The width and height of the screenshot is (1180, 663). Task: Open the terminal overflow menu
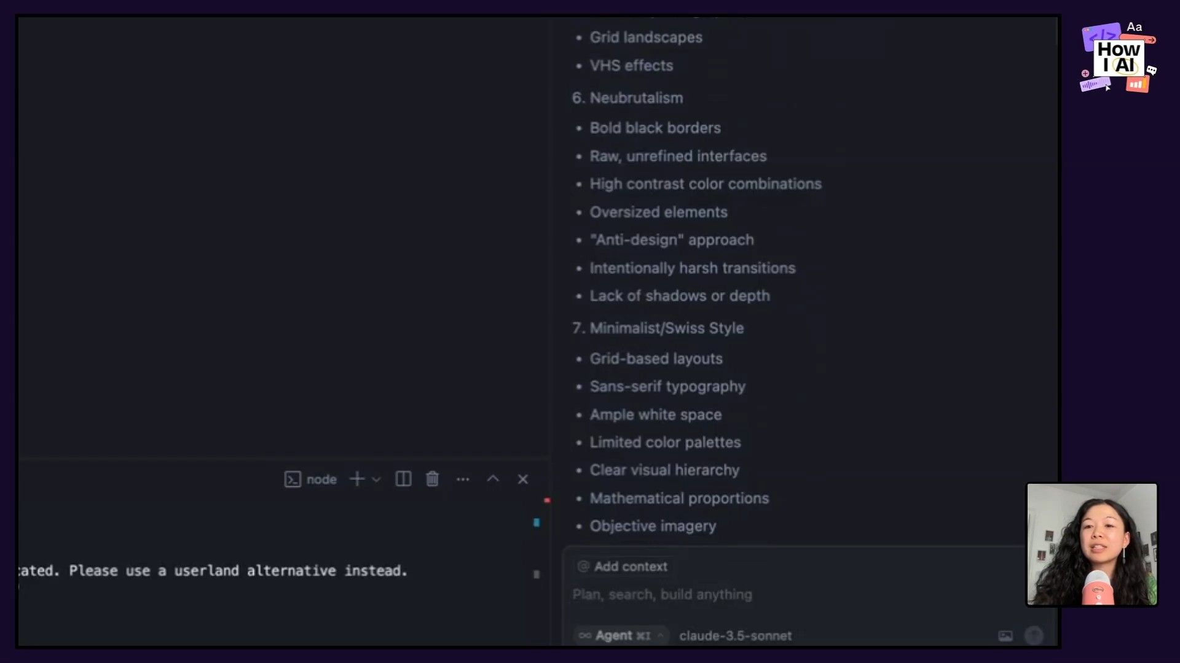click(463, 479)
